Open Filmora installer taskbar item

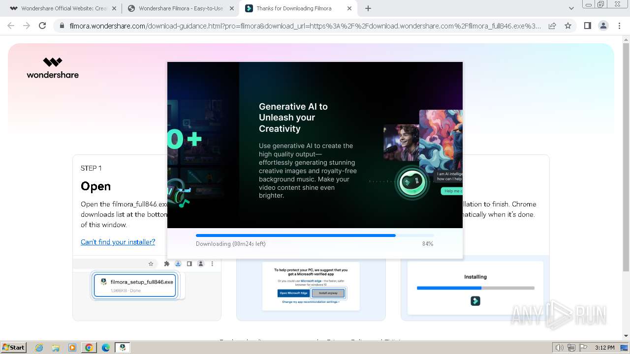pos(123,348)
